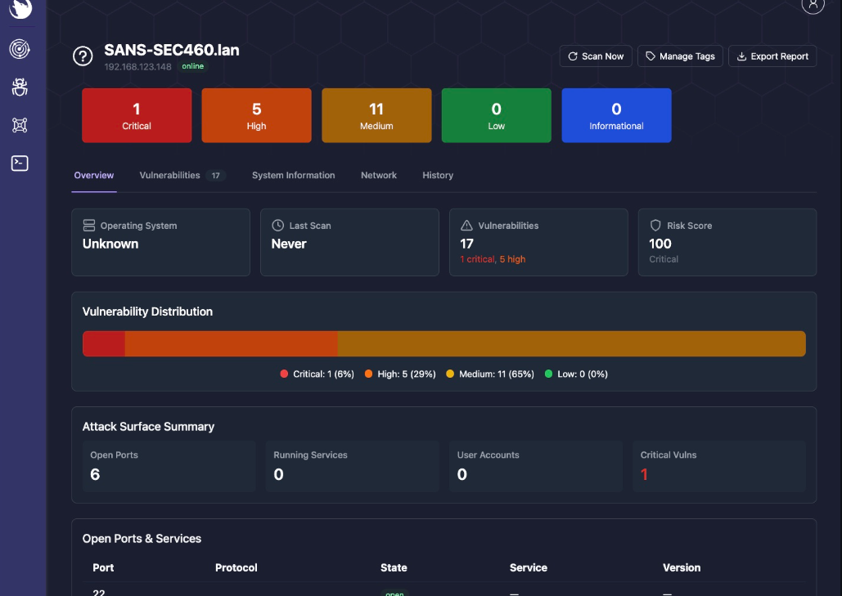Open the History tab
Viewport: 842px width, 596px height.
(438, 175)
